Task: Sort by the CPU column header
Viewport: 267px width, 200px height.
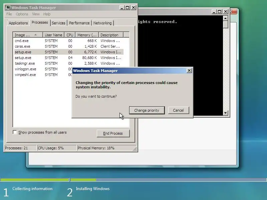Action: 70,35
